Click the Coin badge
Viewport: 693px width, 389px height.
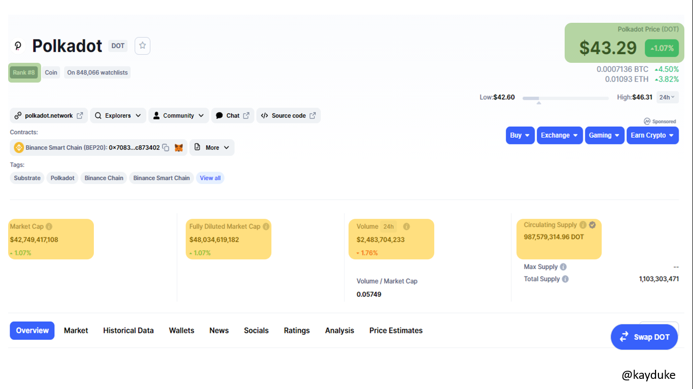coord(51,72)
